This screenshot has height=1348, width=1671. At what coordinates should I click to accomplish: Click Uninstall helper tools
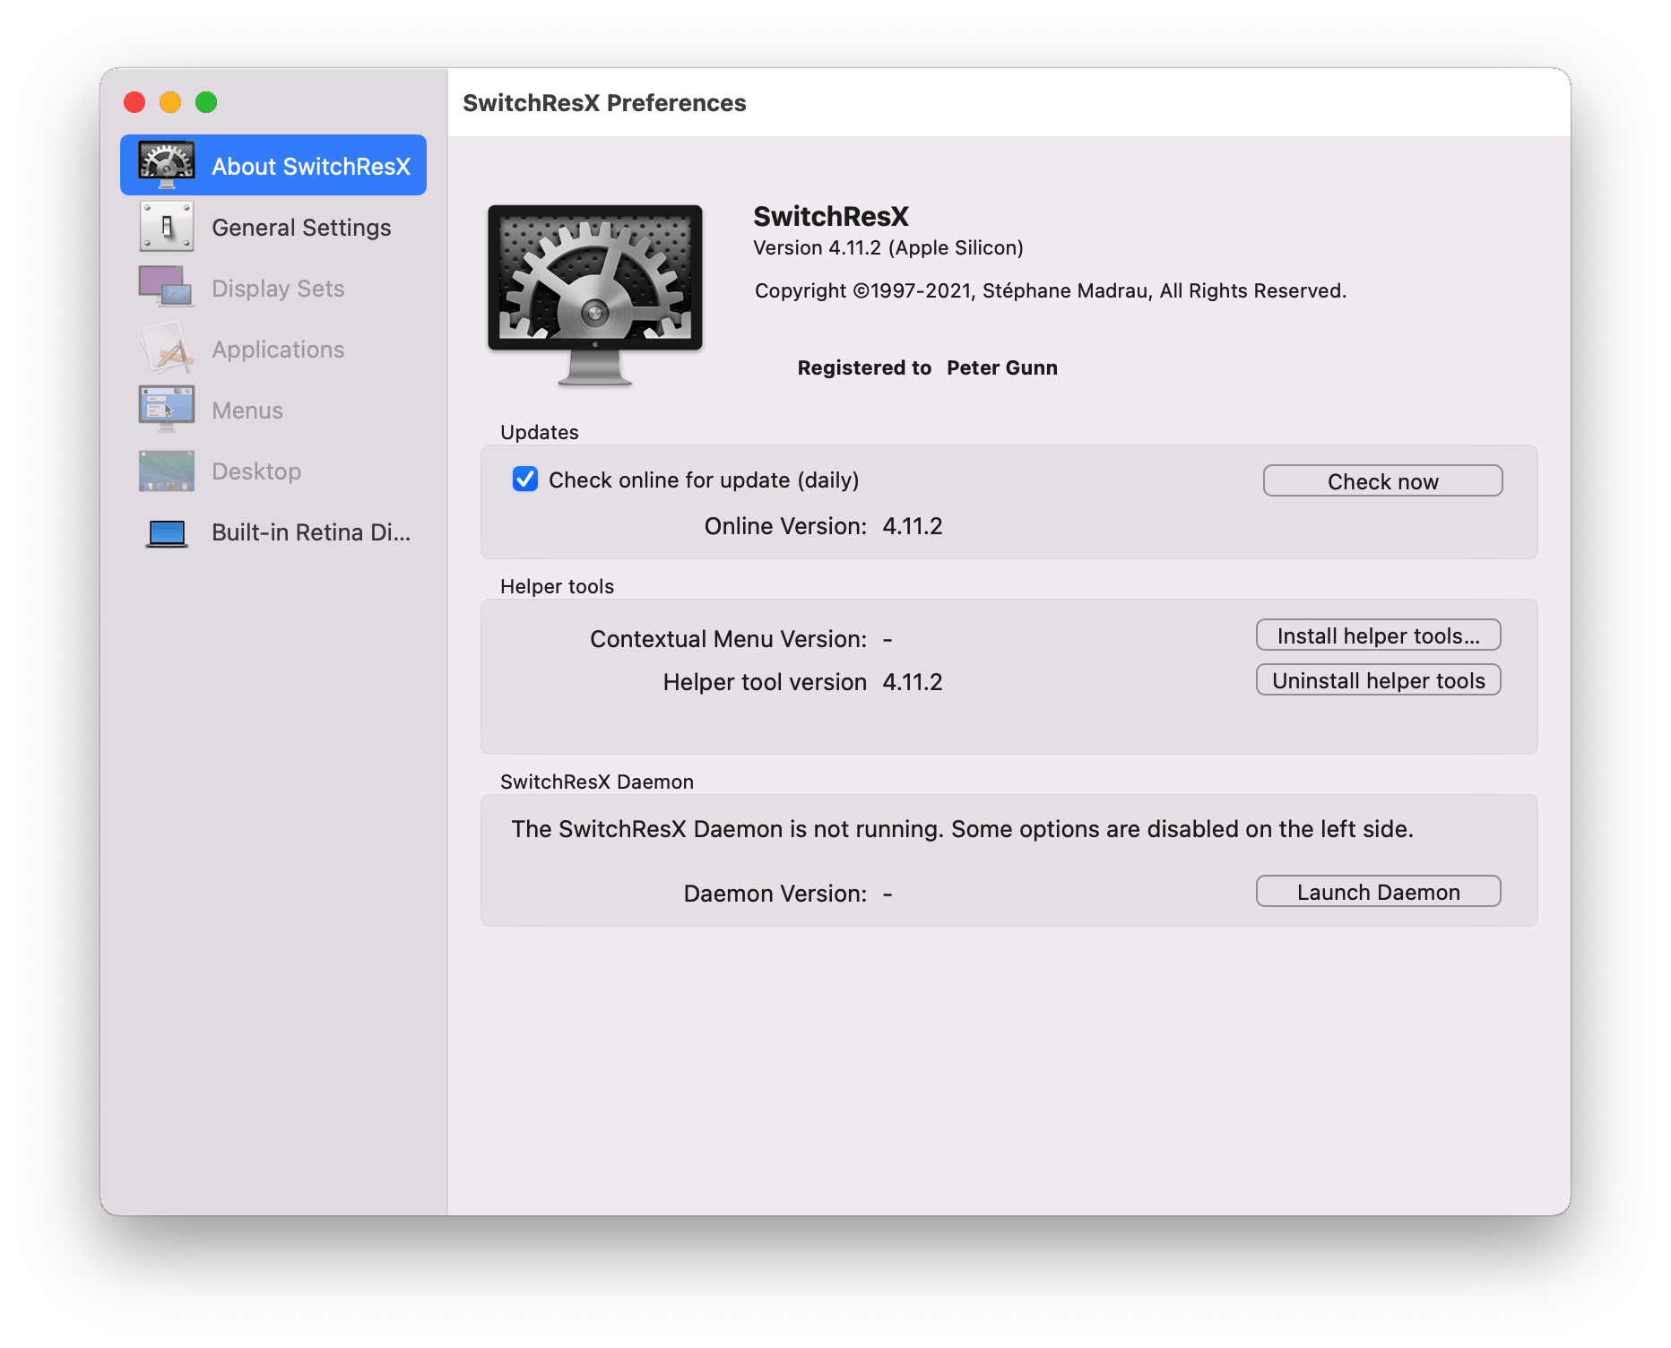pos(1378,679)
